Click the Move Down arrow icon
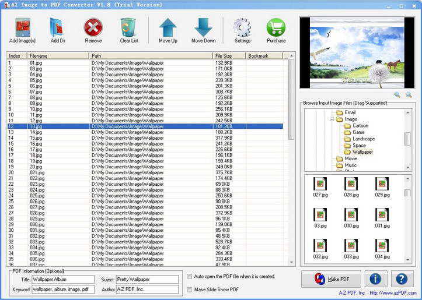422x300 pixels. pos(203,27)
